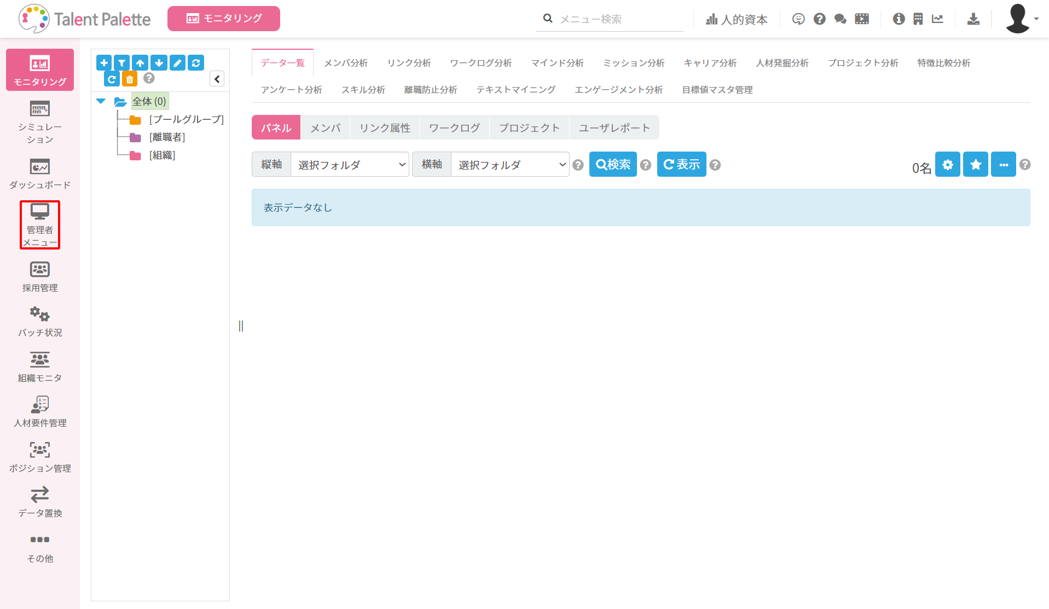Collapse the 全体 (0) tree node triangle

pyautogui.click(x=101, y=101)
